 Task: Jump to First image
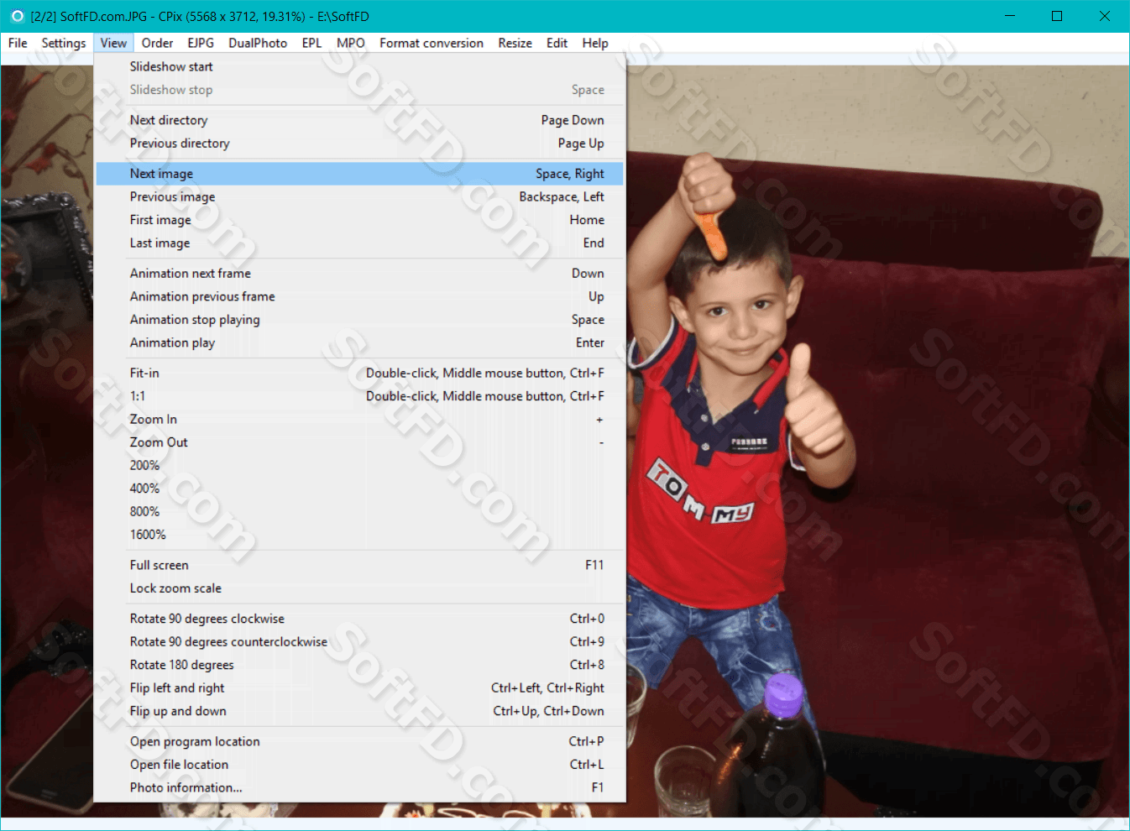click(359, 220)
